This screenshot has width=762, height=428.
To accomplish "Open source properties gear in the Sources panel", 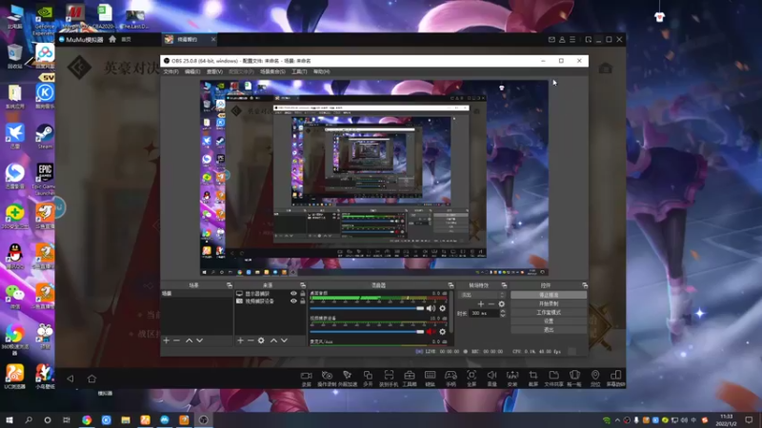I will (261, 340).
